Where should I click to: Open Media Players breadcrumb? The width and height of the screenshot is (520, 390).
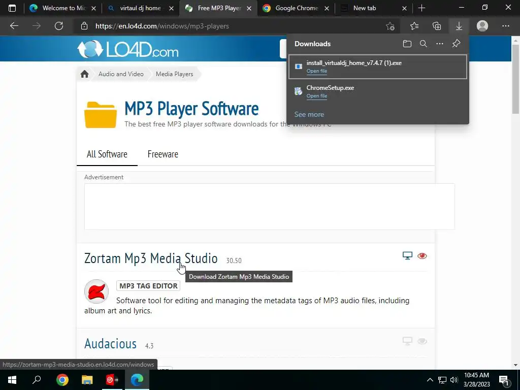pos(175,74)
